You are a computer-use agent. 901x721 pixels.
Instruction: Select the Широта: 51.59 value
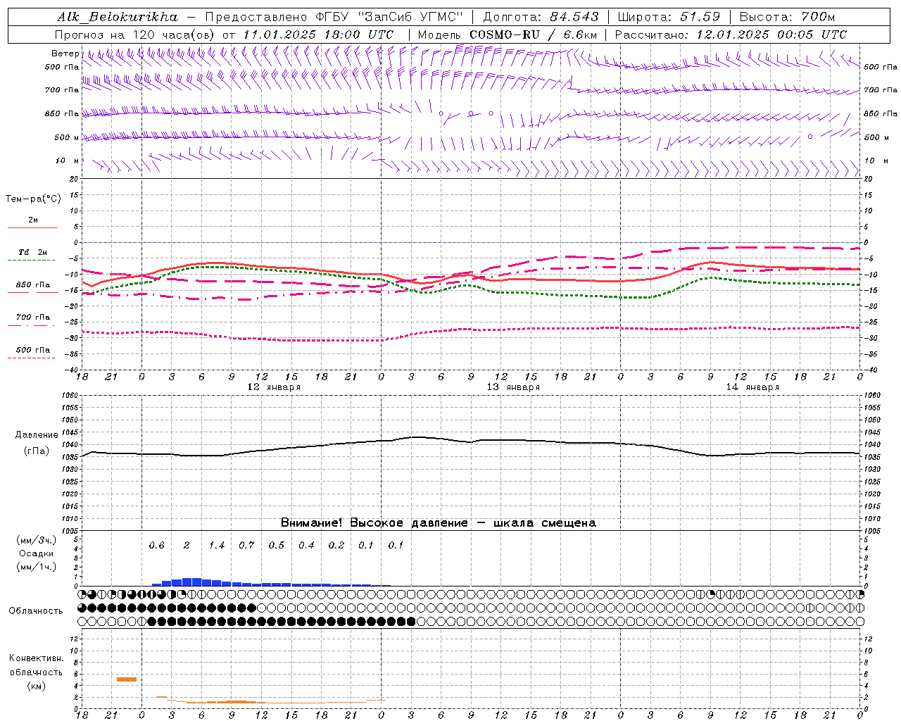pos(669,17)
